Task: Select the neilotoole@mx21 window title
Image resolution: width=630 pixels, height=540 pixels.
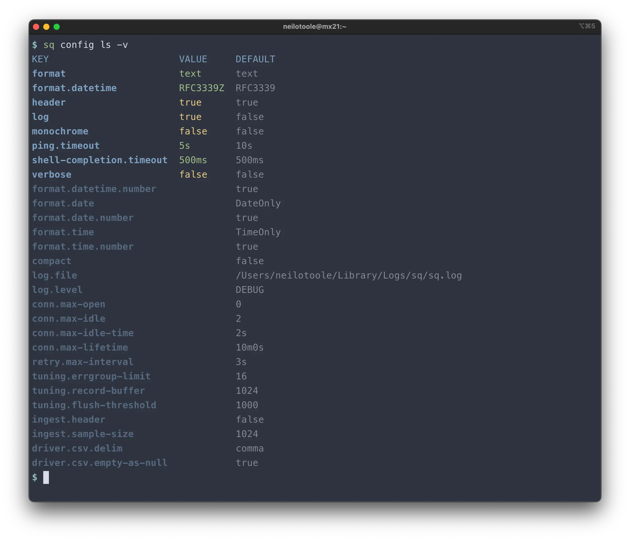Action: click(x=315, y=27)
